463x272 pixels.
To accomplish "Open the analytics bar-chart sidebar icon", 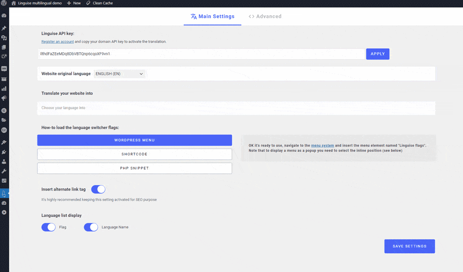I will click(4, 90).
